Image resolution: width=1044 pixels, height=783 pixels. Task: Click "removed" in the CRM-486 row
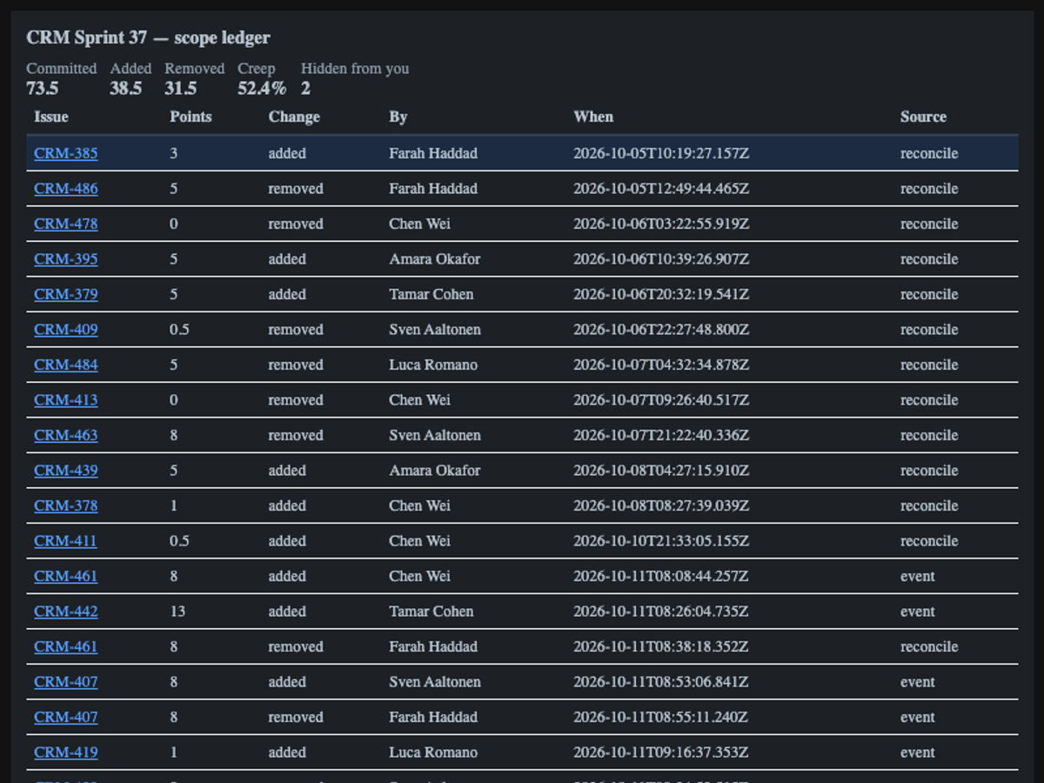pos(296,189)
